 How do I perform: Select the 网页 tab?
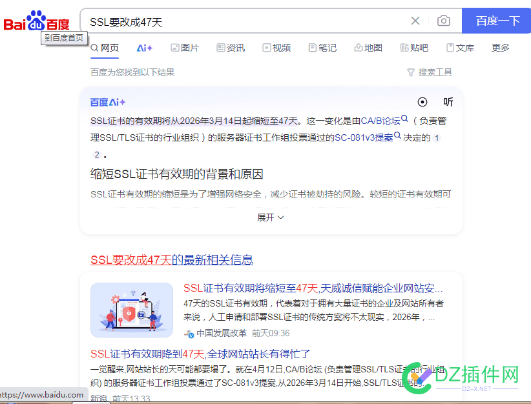(x=105, y=48)
